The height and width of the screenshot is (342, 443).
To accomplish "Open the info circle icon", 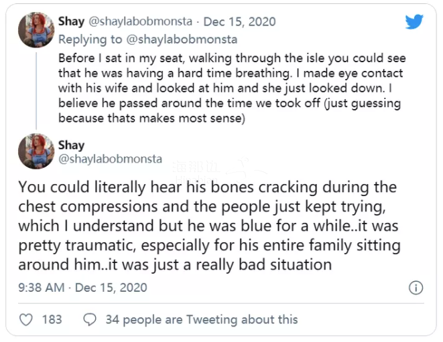I will tap(416, 288).
